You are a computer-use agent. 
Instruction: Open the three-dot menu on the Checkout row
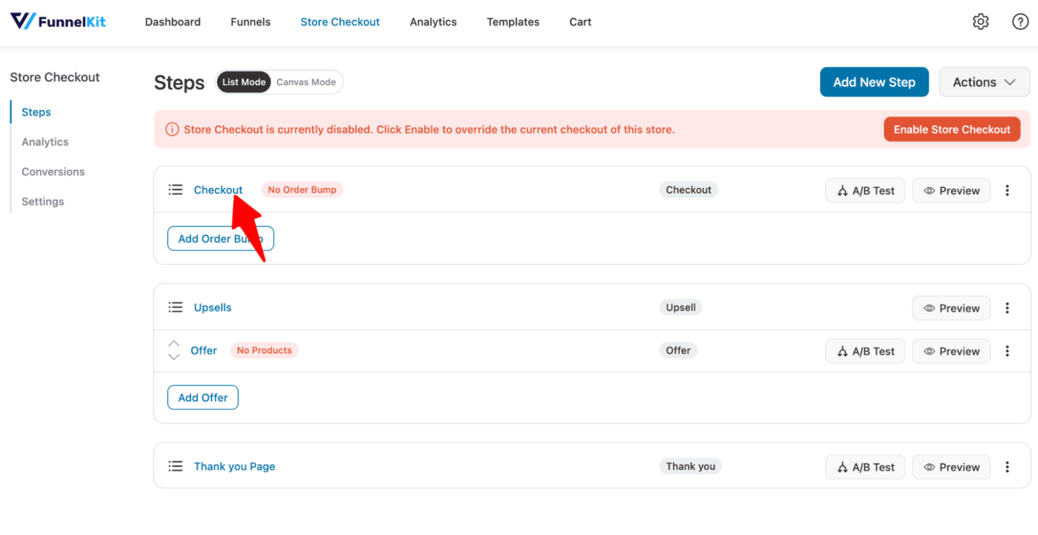[x=1008, y=190]
